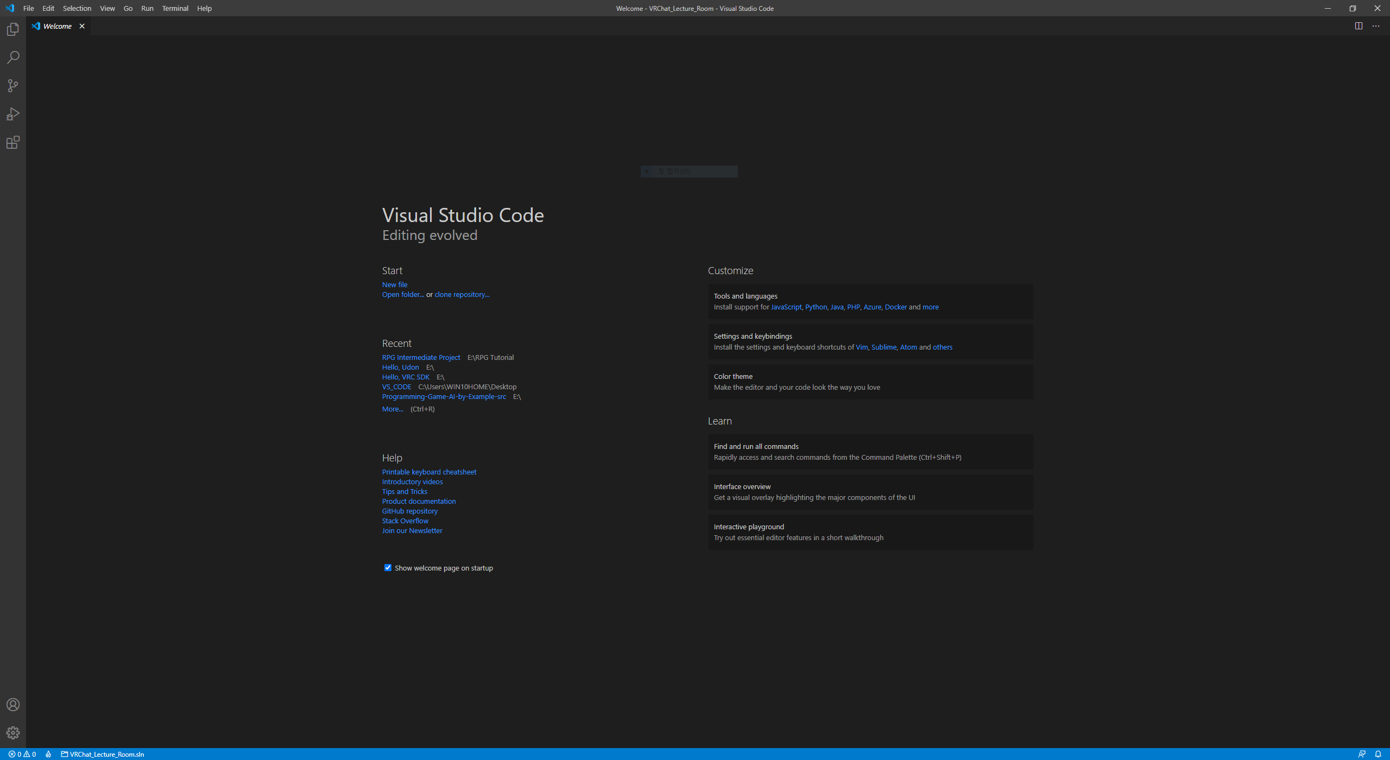The image size is (1390, 760).
Task: Click the split editor right icon
Action: [1359, 26]
